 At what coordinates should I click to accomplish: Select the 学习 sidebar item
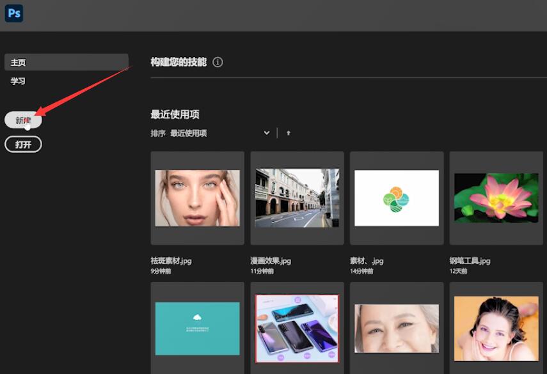point(18,81)
